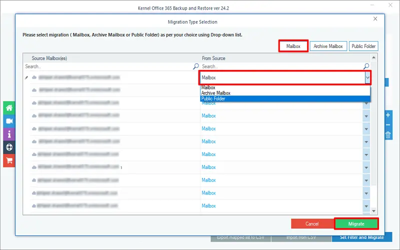
Task: Click the red Cancel button
Action: click(312, 223)
